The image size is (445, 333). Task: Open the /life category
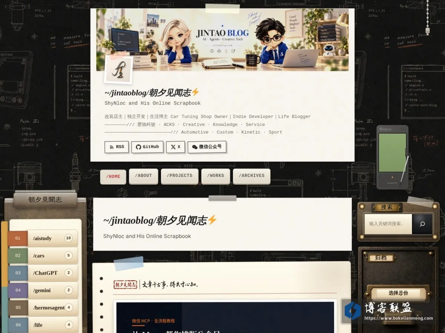click(x=43, y=325)
